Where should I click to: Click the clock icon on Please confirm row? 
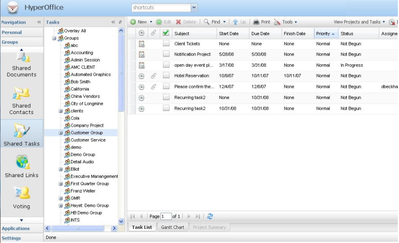(x=141, y=87)
